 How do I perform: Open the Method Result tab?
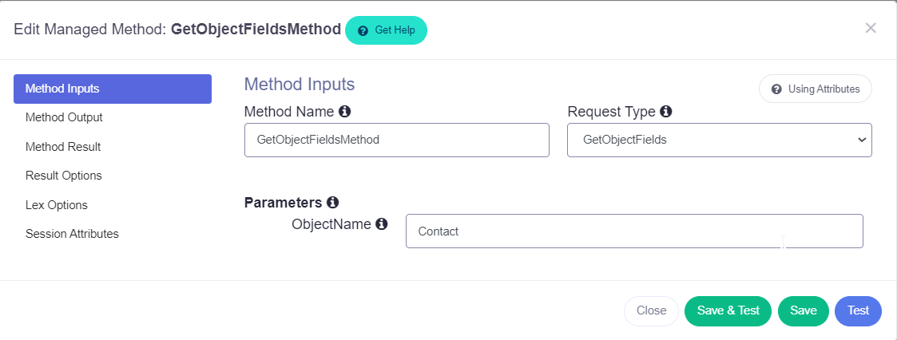[x=63, y=147]
